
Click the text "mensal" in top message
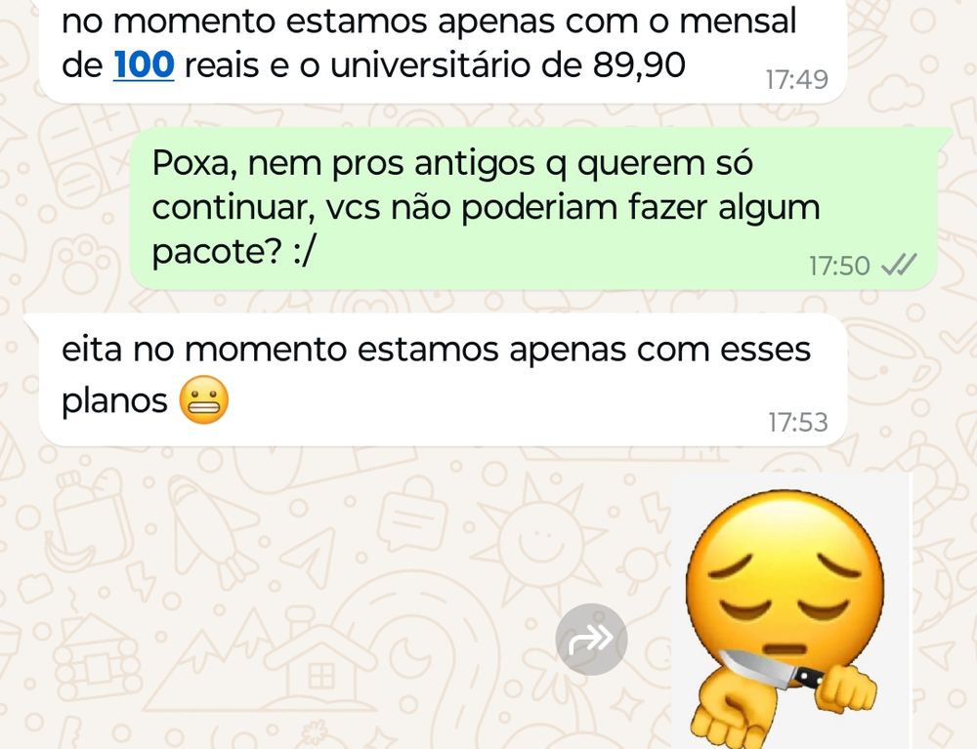pyautogui.click(x=737, y=21)
